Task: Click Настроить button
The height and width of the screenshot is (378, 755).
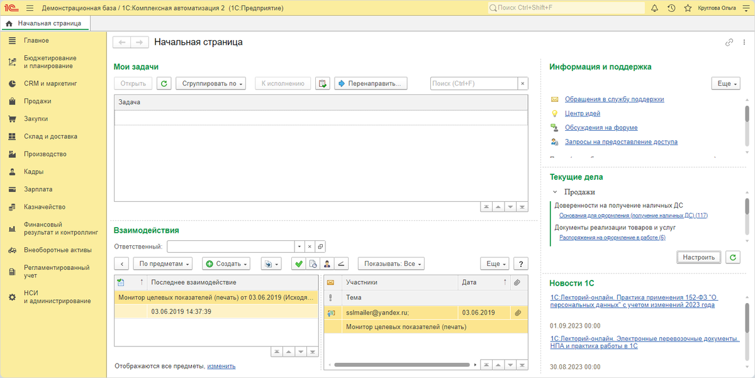Action: (699, 257)
